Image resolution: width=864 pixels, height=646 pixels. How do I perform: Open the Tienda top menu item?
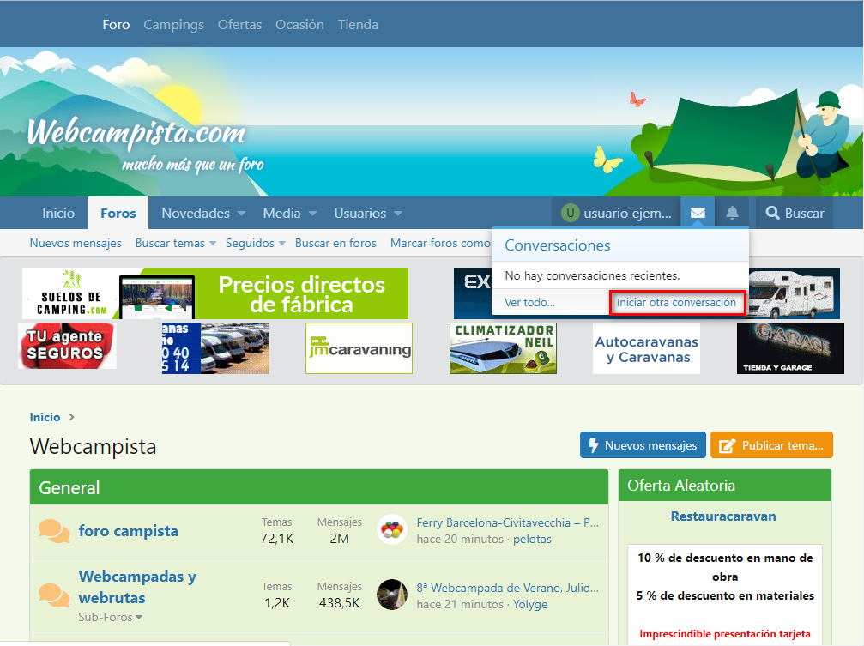(358, 25)
